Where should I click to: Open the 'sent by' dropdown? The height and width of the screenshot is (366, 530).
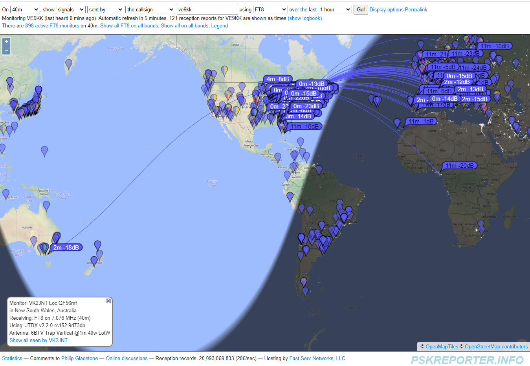coord(105,9)
